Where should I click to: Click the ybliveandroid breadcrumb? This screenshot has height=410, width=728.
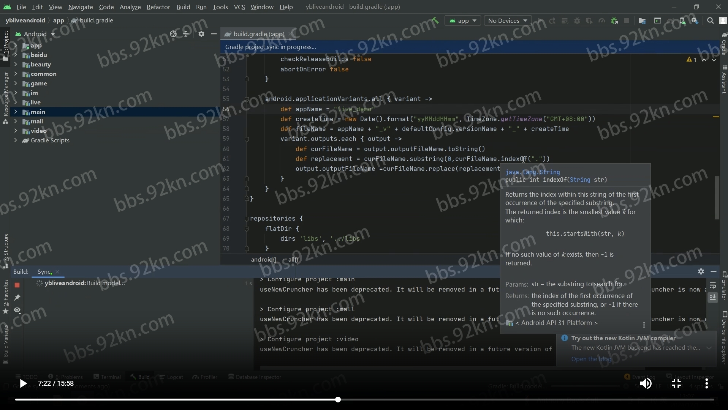click(x=25, y=20)
